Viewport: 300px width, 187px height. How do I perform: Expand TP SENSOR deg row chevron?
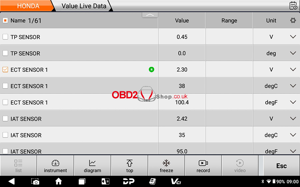coord(293,53)
